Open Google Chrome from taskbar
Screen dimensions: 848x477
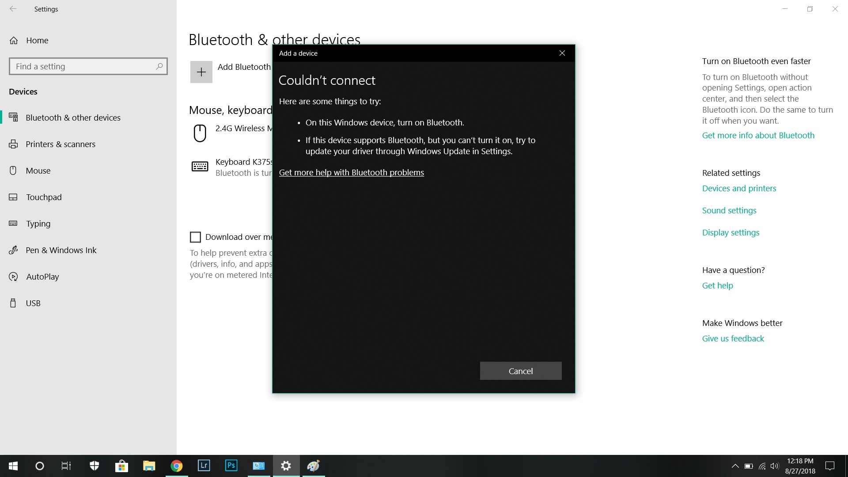pos(177,466)
